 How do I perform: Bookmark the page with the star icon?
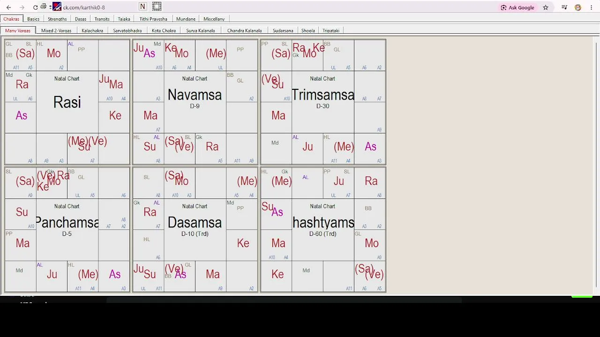point(546,7)
